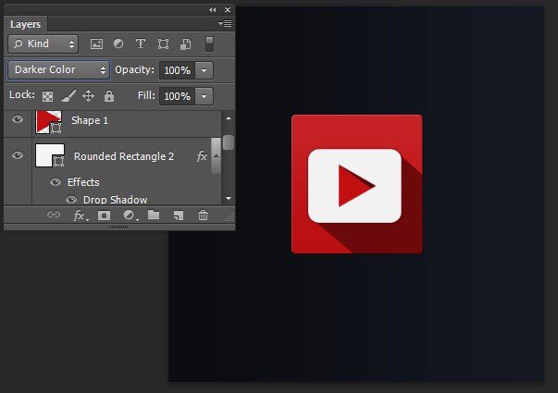The height and width of the screenshot is (393, 558).
Task: Filter layers by pixel layers icon
Action: 96,44
